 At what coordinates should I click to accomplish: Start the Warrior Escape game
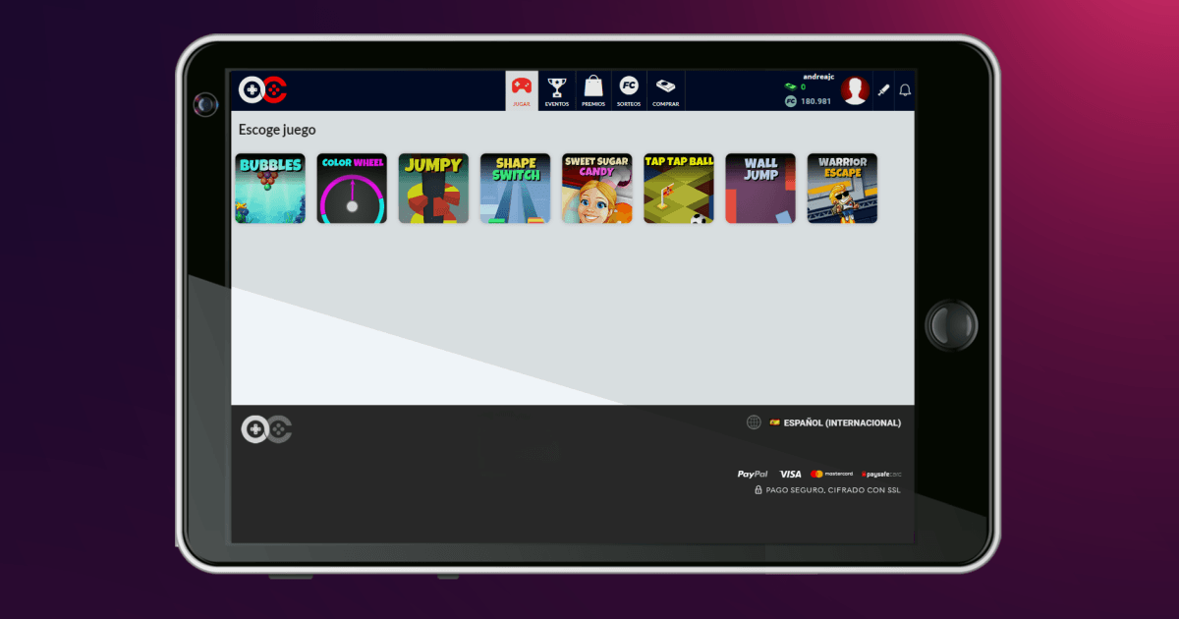click(842, 188)
